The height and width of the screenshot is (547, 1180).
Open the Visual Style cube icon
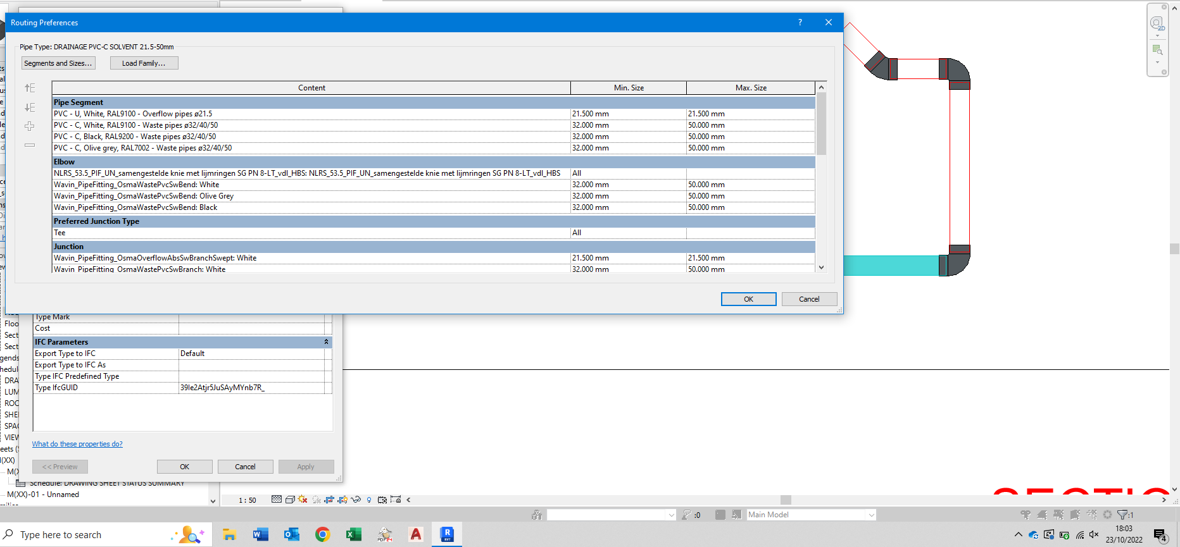(290, 500)
